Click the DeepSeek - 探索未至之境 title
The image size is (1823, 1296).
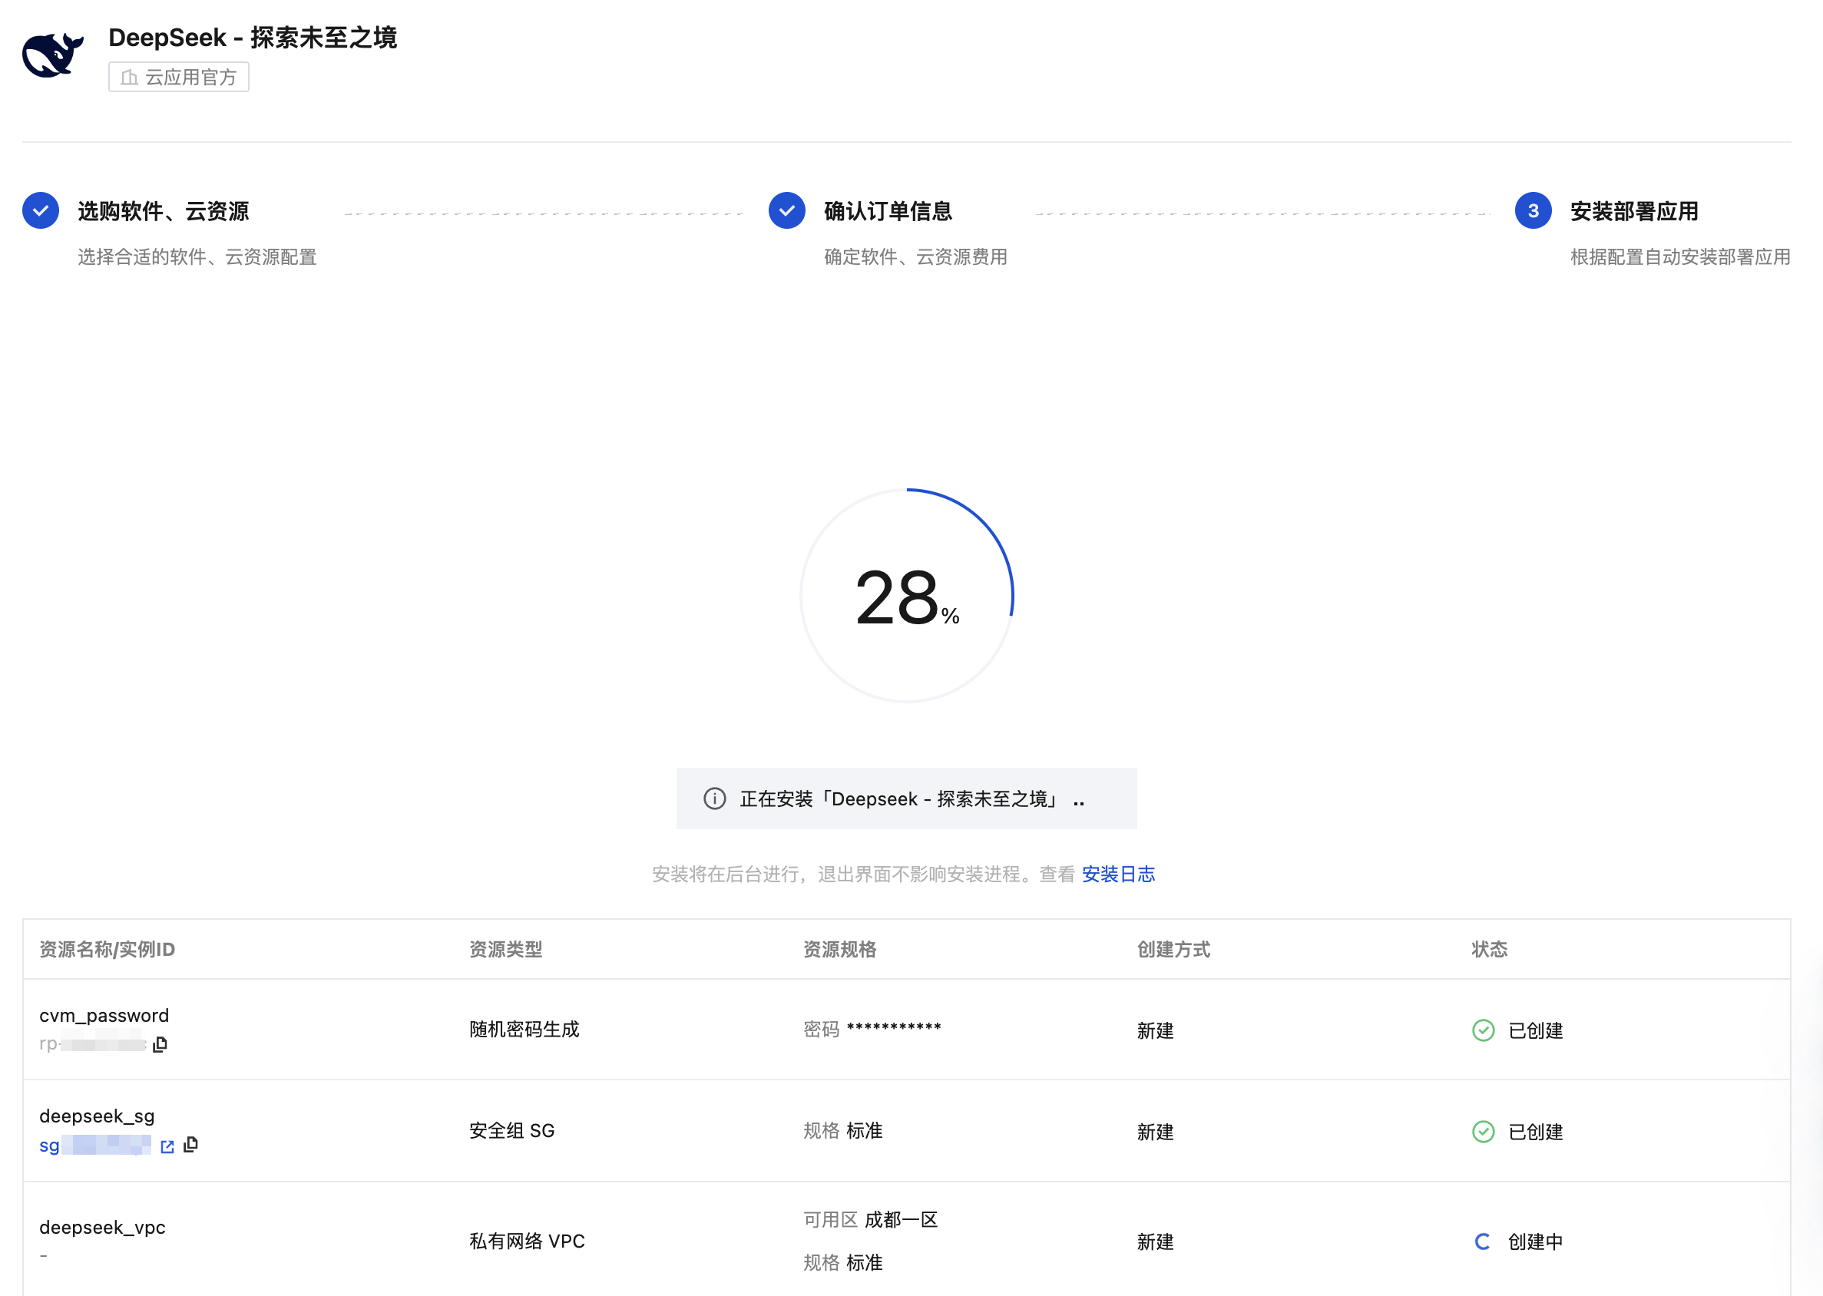pos(252,37)
